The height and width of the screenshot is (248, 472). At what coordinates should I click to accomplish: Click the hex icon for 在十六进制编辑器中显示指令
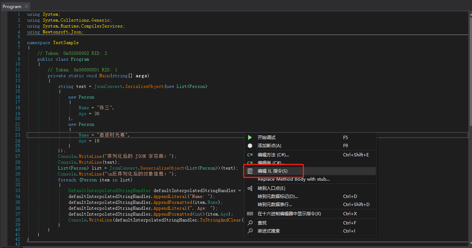pos(250,214)
